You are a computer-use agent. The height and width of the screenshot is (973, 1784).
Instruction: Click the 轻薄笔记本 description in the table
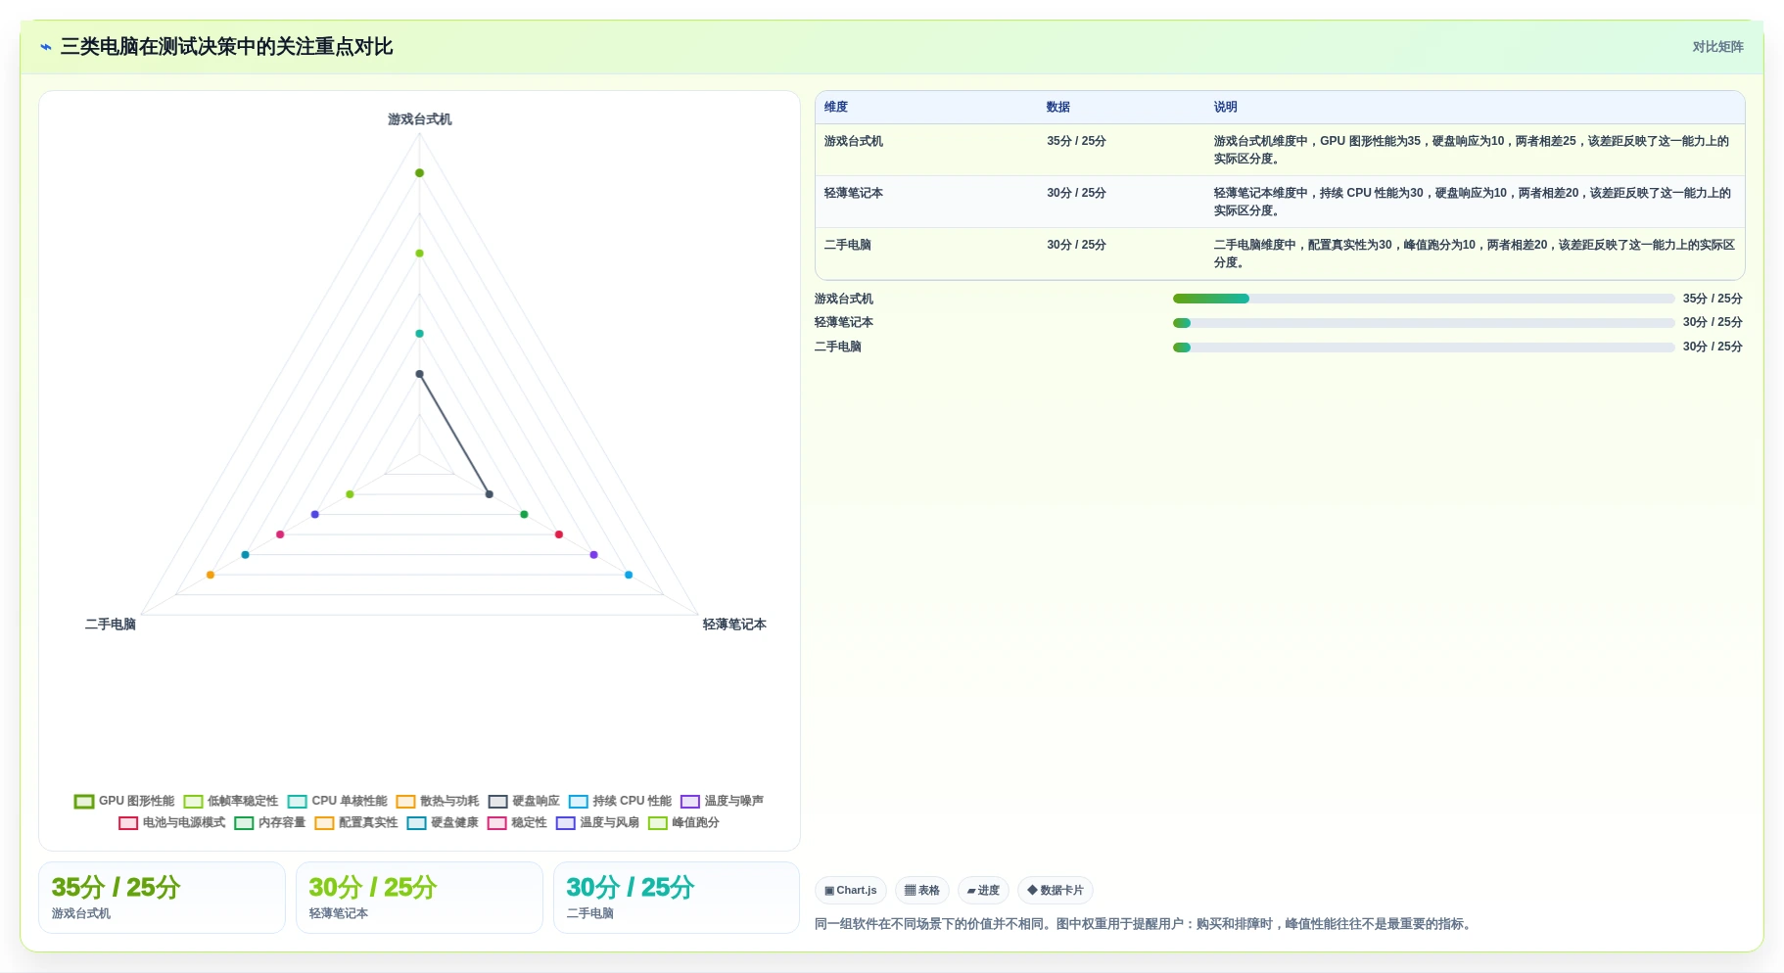1473,202
